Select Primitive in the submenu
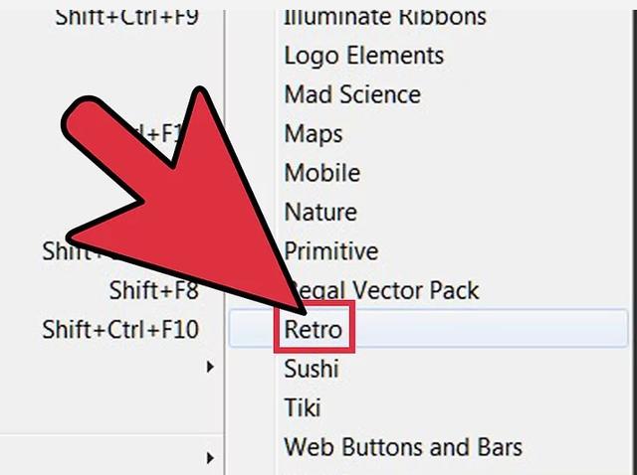The width and height of the screenshot is (637, 475). (331, 250)
